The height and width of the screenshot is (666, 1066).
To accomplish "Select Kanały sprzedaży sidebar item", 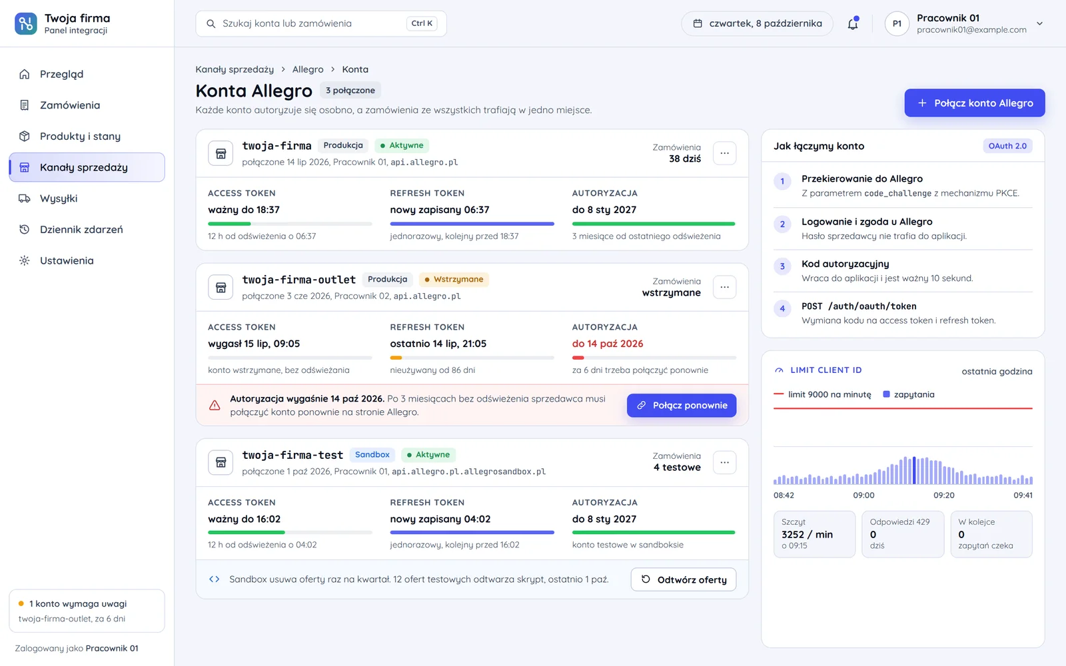I will (x=87, y=167).
